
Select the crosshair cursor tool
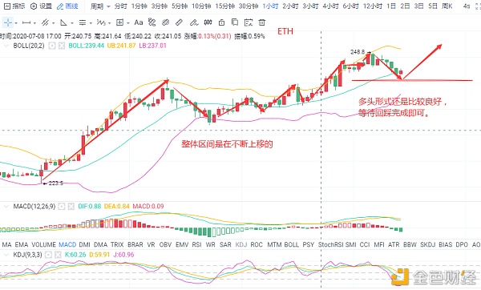pos(8,22)
